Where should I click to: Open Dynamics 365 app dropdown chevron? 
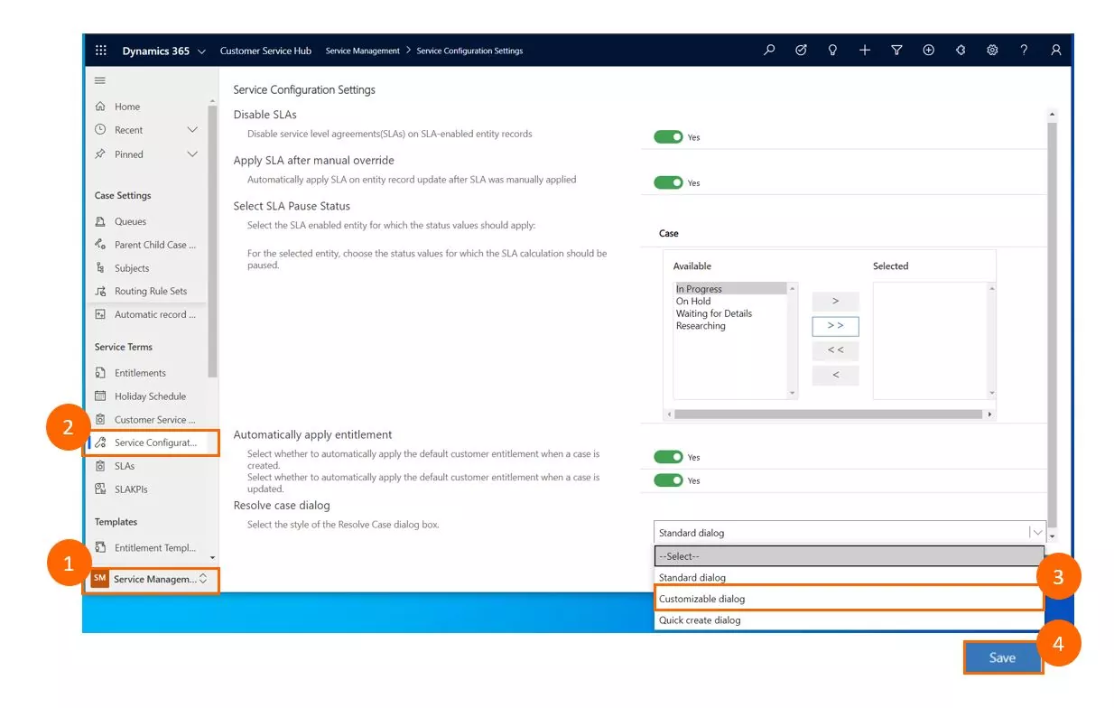[x=201, y=51]
